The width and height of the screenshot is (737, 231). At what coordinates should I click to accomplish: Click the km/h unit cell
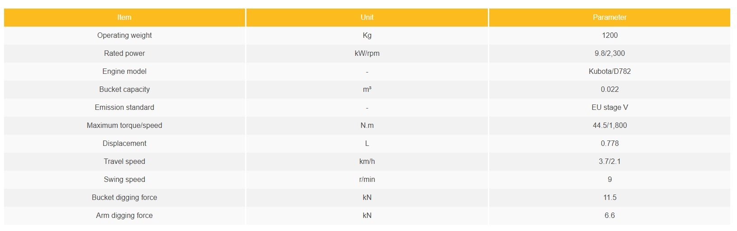click(367, 162)
